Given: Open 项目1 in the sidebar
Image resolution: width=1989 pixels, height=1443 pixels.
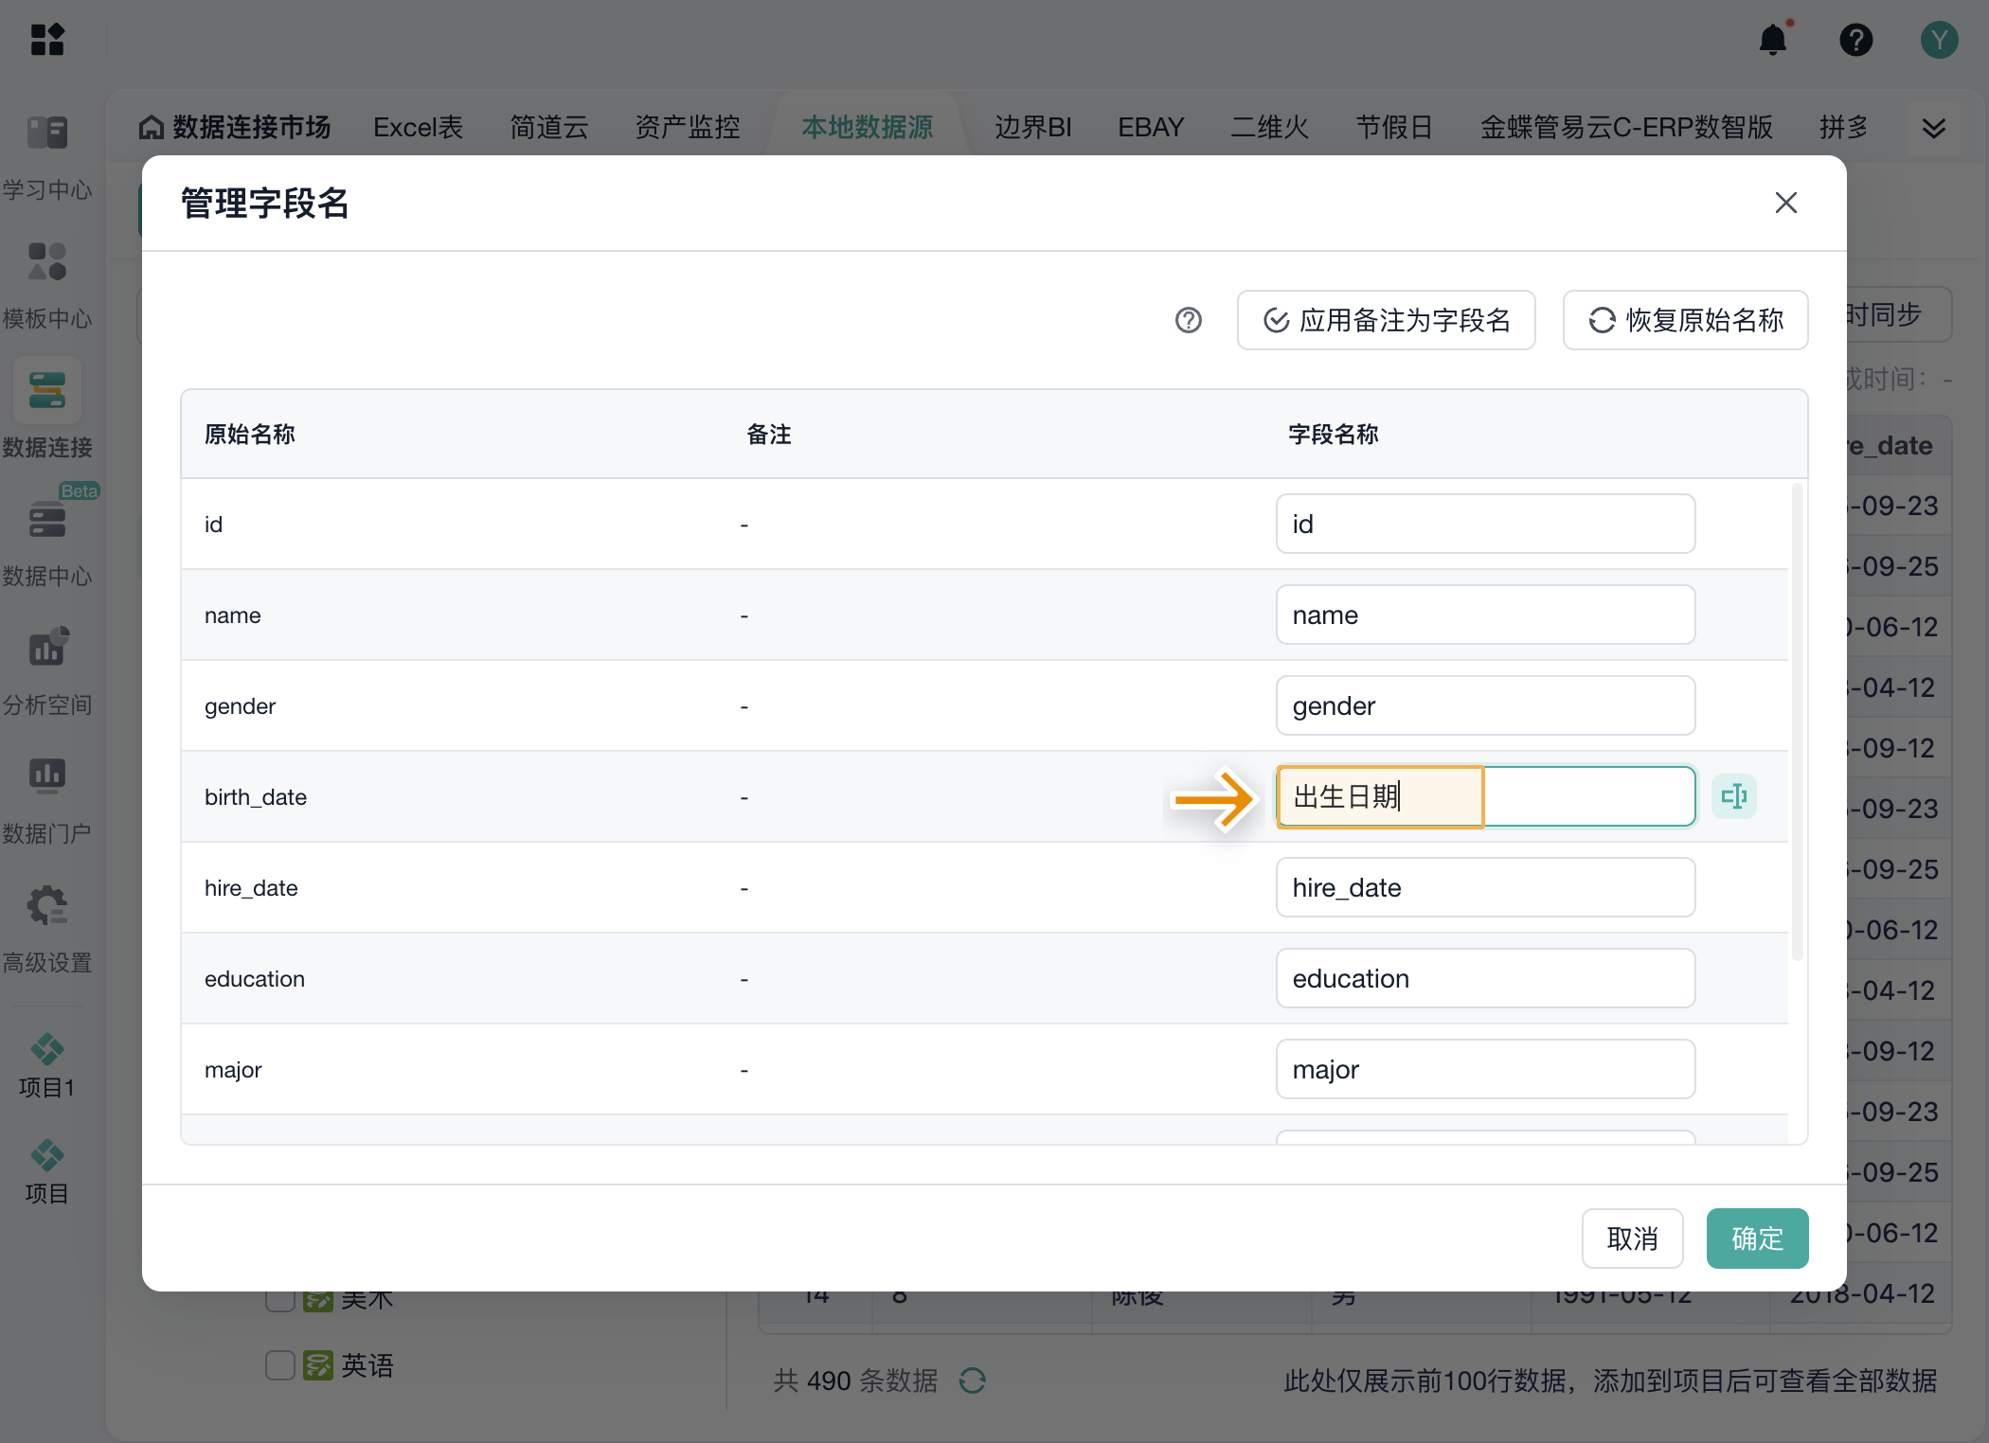Looking at the screenshot, I should (x=46, y=1066).
